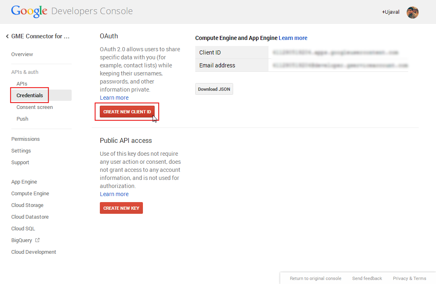The width and height of the screenshot is (436, 284).
Task: Open Cloud Storage in sidebar
Action: [x=27, y=205]
